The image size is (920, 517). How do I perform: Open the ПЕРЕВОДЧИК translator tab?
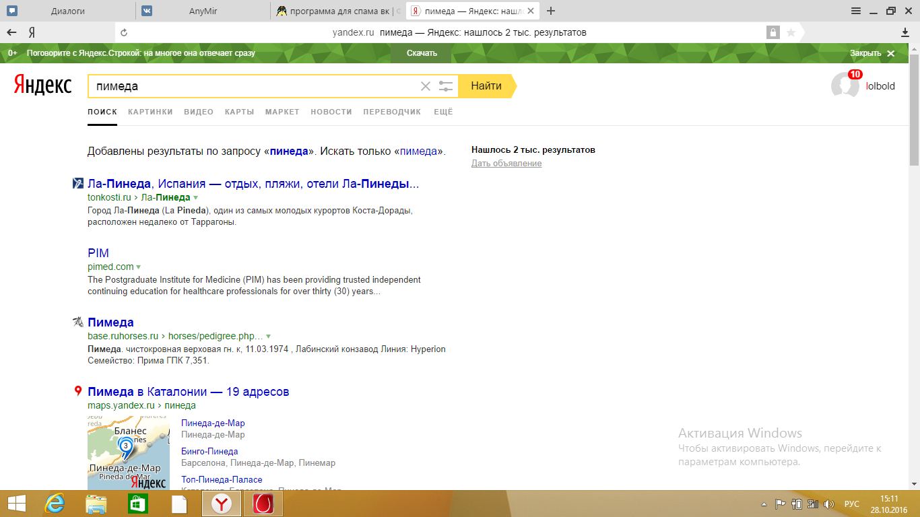(392, 112)
